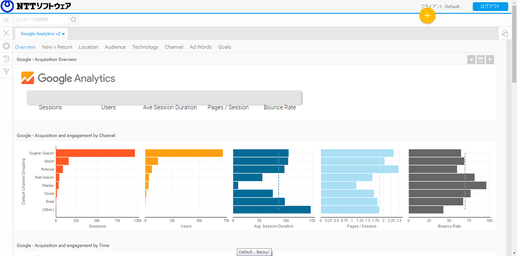Click the layout columns icon in Acquisition Overview

480,60
